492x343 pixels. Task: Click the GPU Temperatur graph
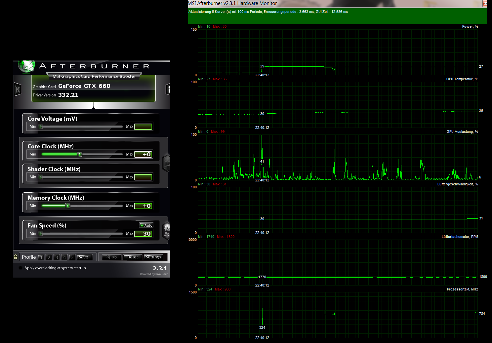click(x=338, y=105)
